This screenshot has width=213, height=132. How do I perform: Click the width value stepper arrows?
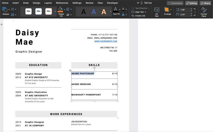pyautogui.click(x=191, y=15)
